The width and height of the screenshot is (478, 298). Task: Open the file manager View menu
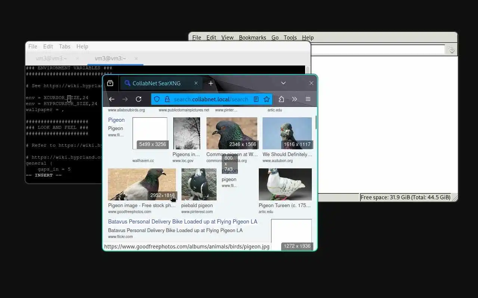click(227, 38)
